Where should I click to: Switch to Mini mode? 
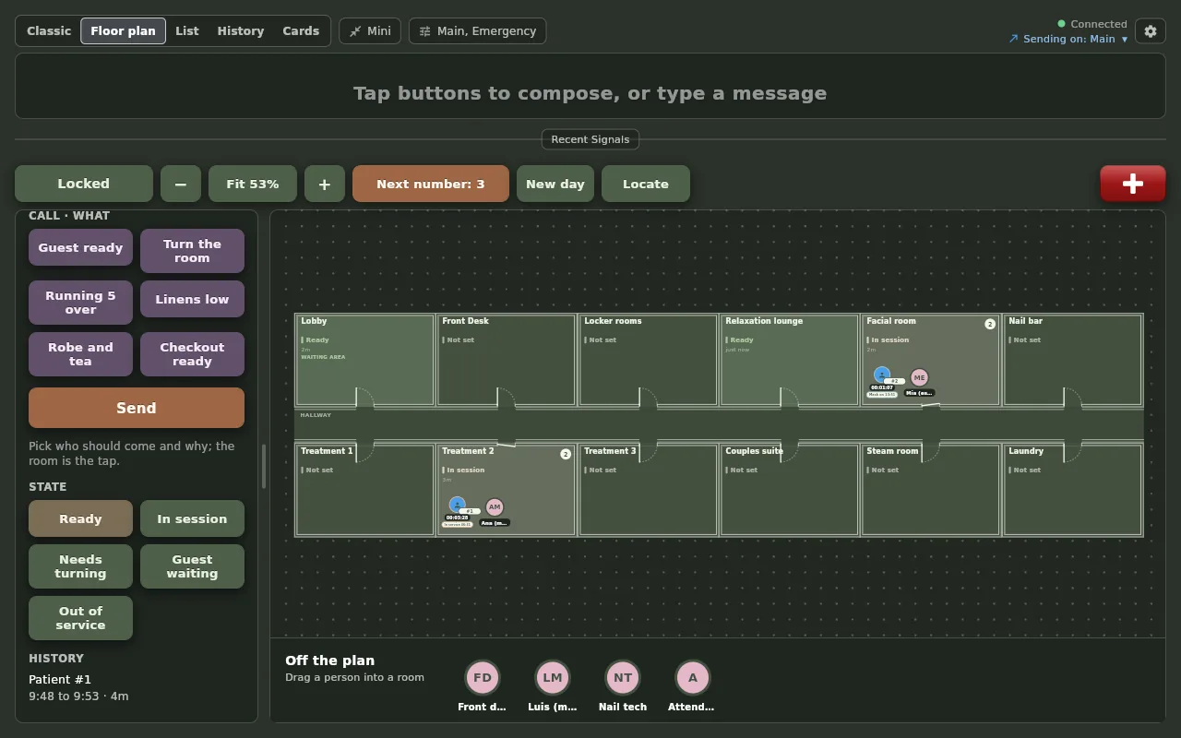(x=370, y=31)
